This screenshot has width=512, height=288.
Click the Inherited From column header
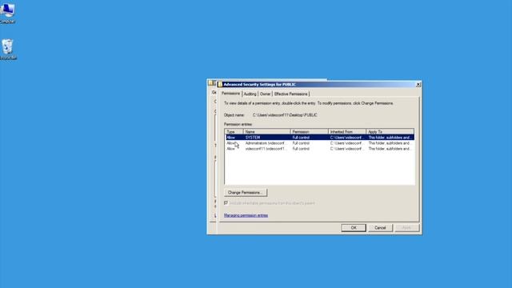pyautogui.click(x=347, y=131)
